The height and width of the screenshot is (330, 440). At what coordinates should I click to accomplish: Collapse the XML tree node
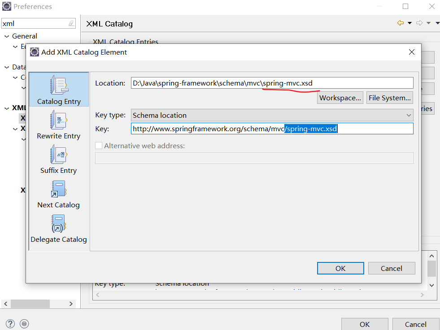pyautogui.click(x=7, y=108)
